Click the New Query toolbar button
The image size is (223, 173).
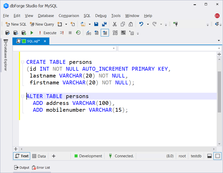point(42,24)
